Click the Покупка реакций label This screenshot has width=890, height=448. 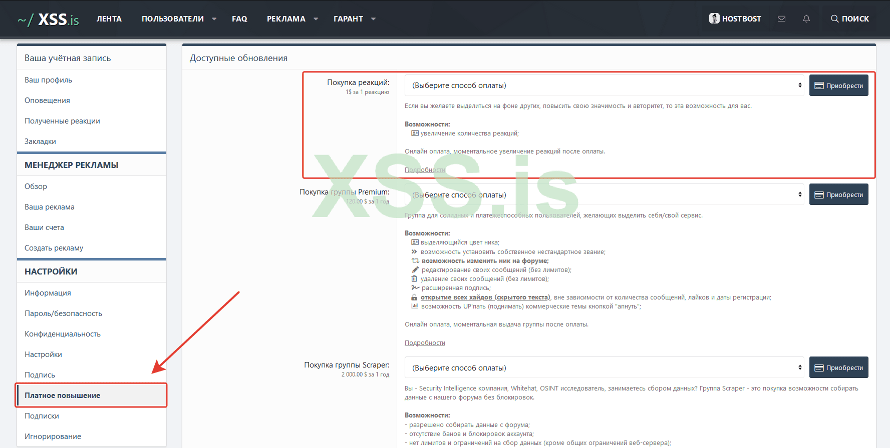pyautogui.click(x=358, y=82)
